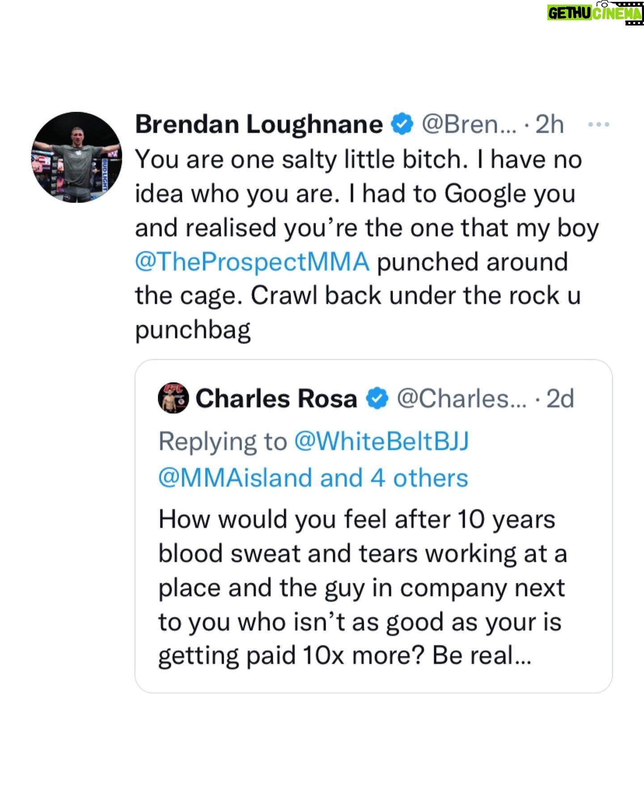This screenshot has width=644, height=799.
Task: Open the @MMAisland and 4 others link
Action: 313,478
